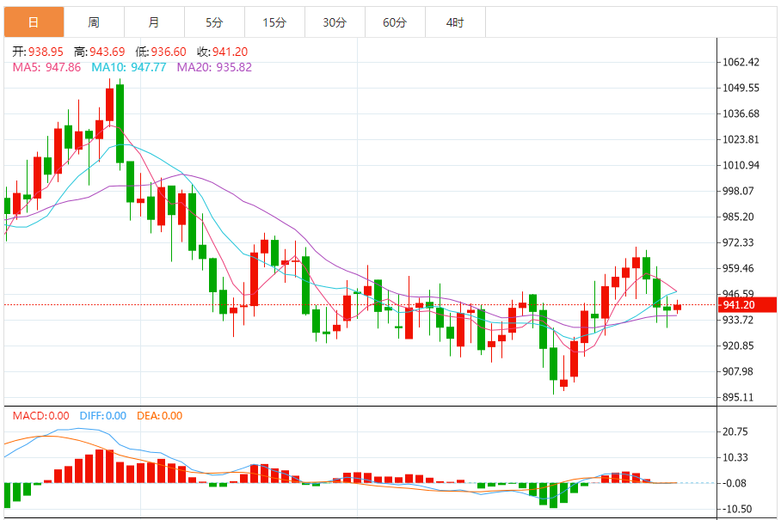This screenshot has width=781, height=520.
Task: Click the opening price 938.95 value
Action: (x=46, y=52)
